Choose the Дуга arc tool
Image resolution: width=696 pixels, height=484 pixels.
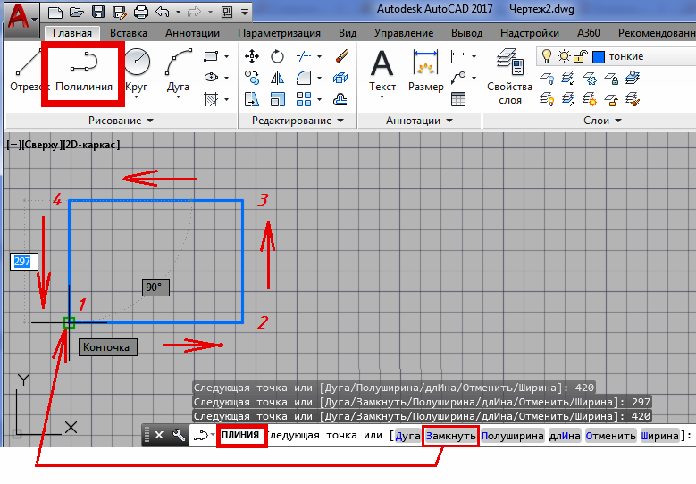click(180, 71)
